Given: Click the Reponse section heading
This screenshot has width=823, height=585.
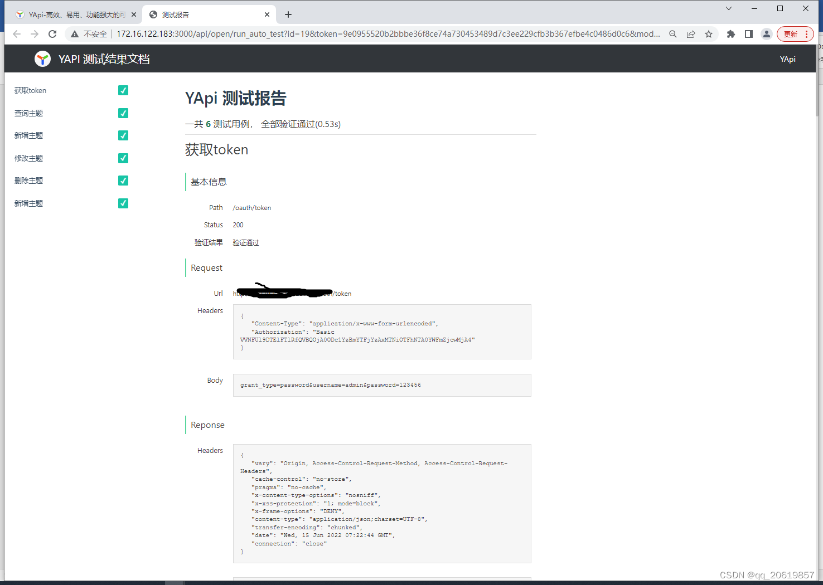Looking at the screenshot, I should click(207, 425).
